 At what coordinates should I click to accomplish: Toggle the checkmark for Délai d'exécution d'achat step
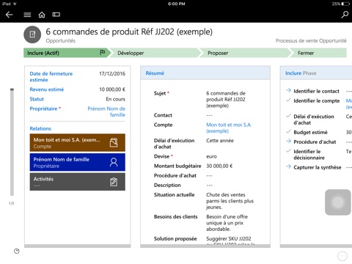tap(288, 116)
